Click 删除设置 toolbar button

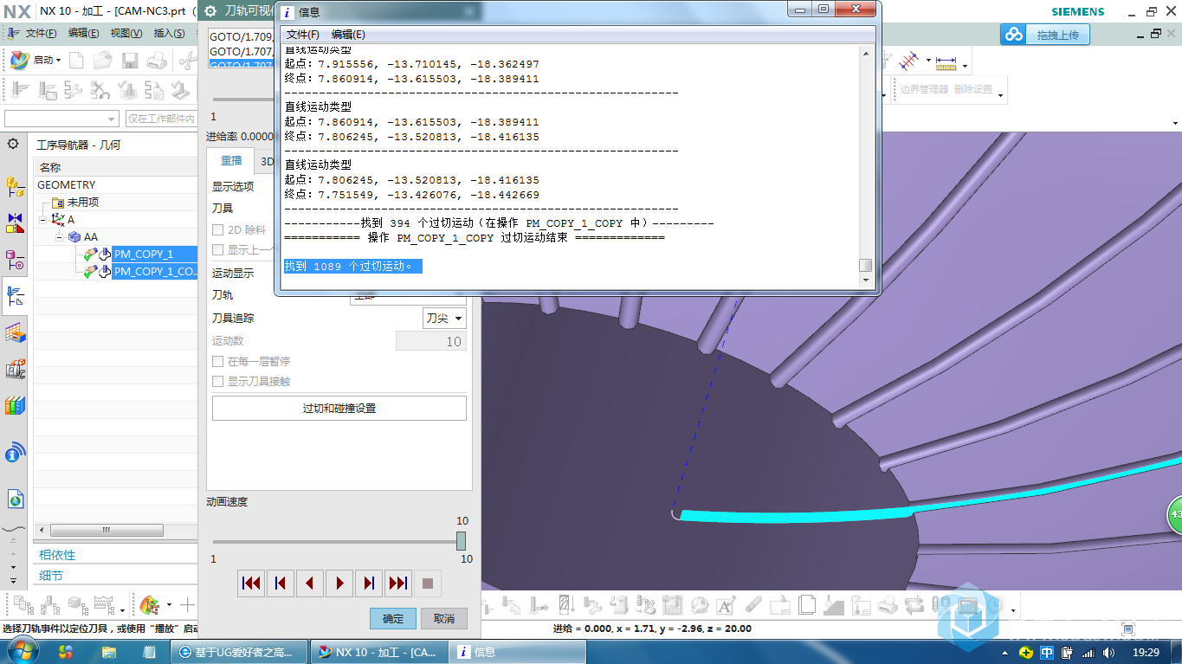(x=973, y=89)
